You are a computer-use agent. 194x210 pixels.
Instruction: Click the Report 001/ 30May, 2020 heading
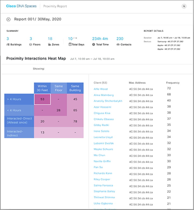coord(38,19)
